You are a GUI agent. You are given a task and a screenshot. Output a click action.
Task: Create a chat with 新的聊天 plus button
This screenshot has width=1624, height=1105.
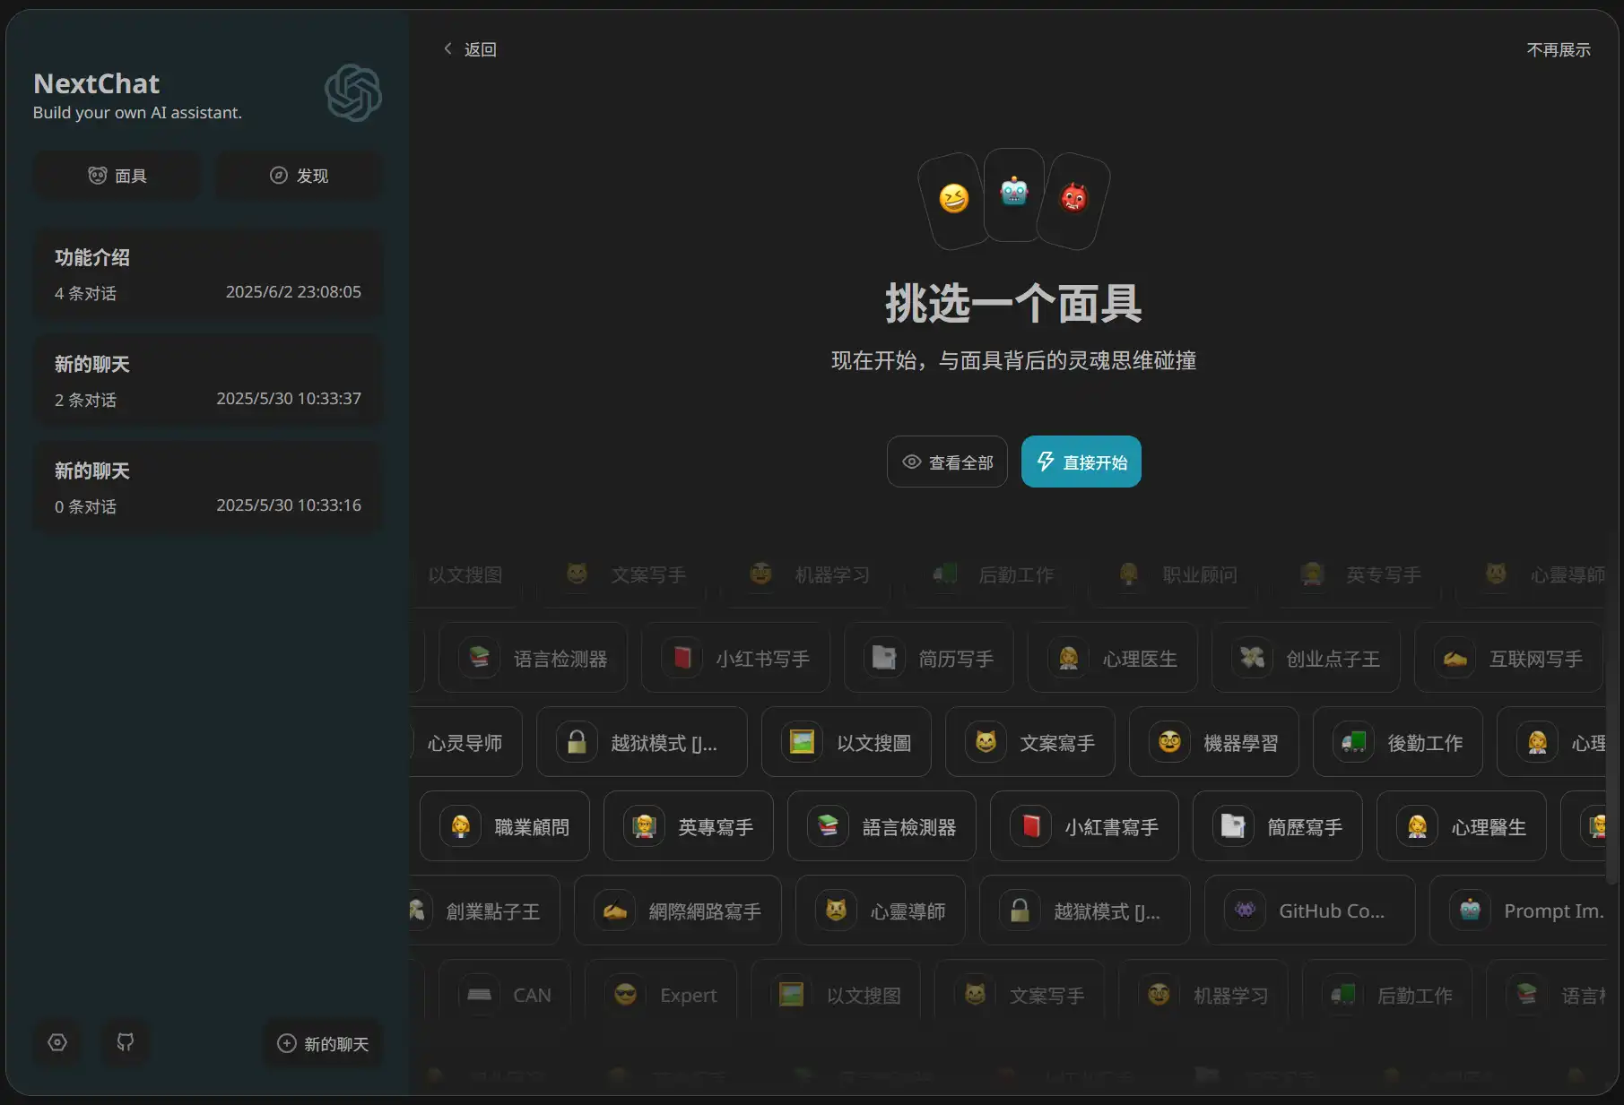(x=323, y=1043)
